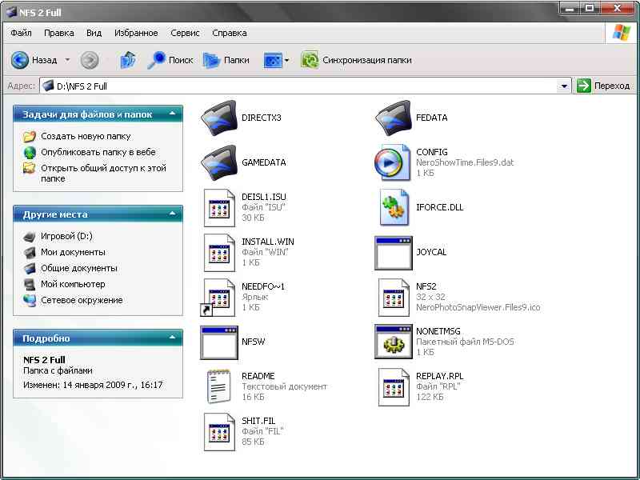This screenshot has height=480, width=640.
Task: Collapse the 'Подробно' details panel
Action: [172, 338]
